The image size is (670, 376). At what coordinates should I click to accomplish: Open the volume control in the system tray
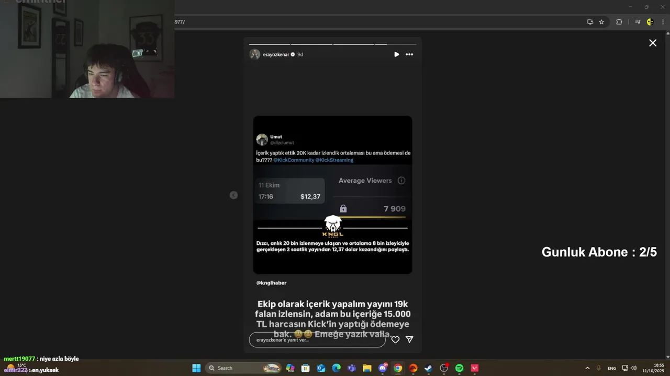point(633,368)
